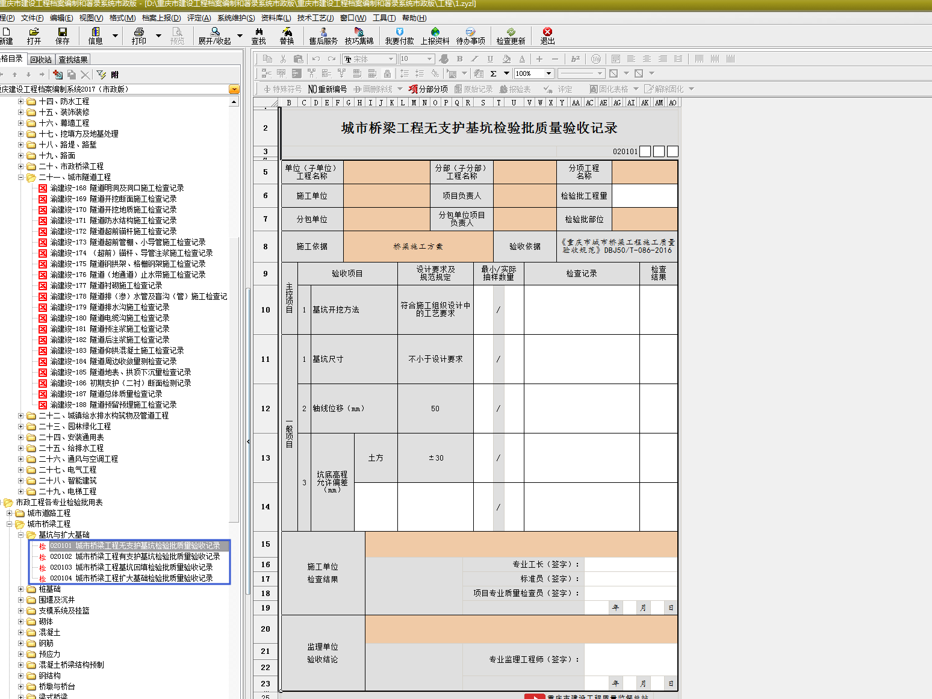Check the second box after 020101
The image size is (932, 699).
pos(659,151)
